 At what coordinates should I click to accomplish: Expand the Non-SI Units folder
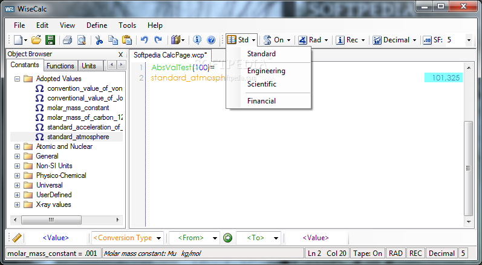coord(17,166)
